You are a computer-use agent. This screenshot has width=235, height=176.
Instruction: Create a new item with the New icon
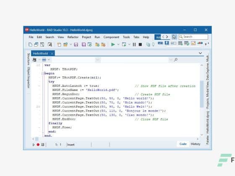pos(30,44)
